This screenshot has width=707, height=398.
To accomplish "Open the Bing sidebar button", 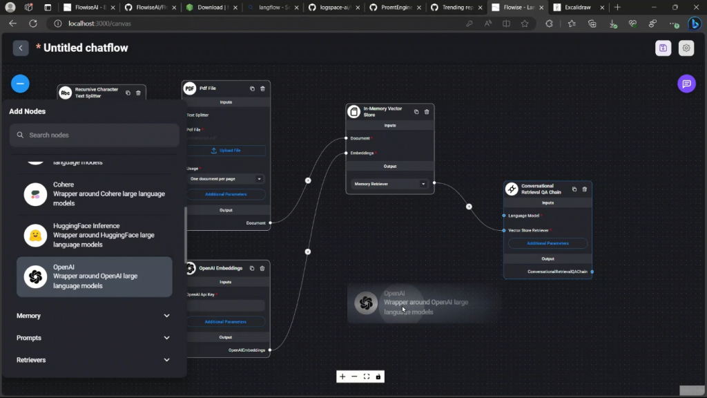I will (x=695, y=23).
